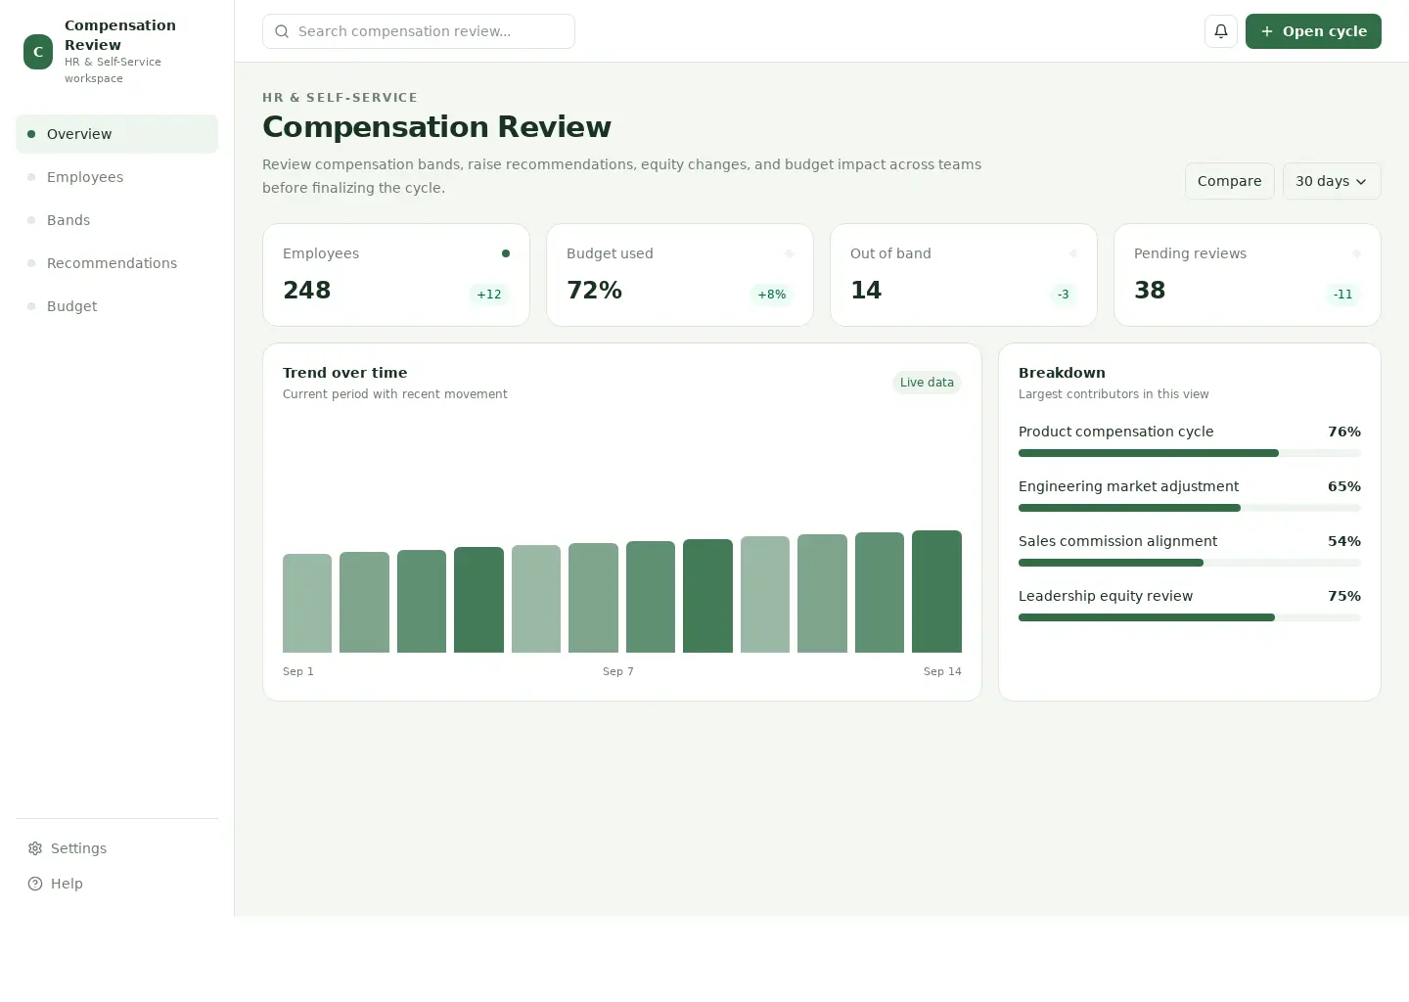1409x1002 pixels.
Task: Click the Product compensation cycle label
Action: [x=1115, y=432]
